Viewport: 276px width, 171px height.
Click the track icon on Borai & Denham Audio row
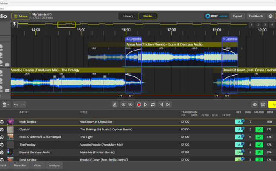click(x=2, y=152)
